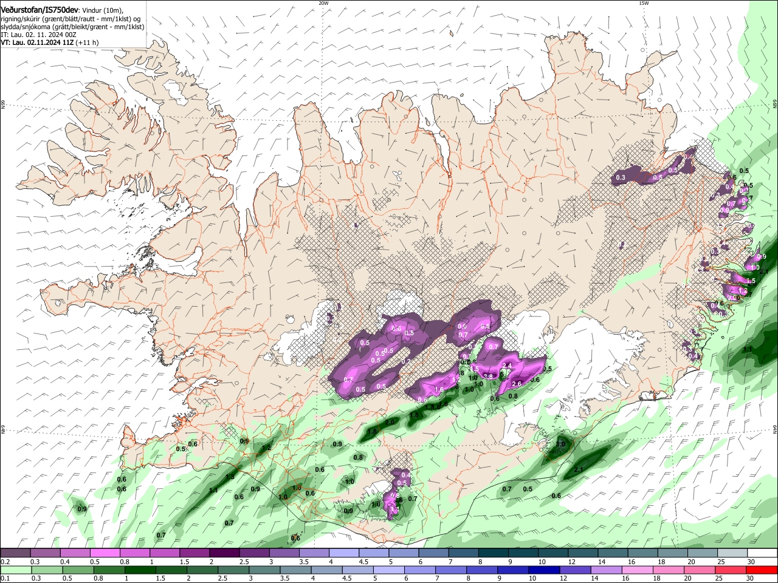Click the 'slydda/snjókoma' description line
Screen dimensions: 778x583
(72, 27)
